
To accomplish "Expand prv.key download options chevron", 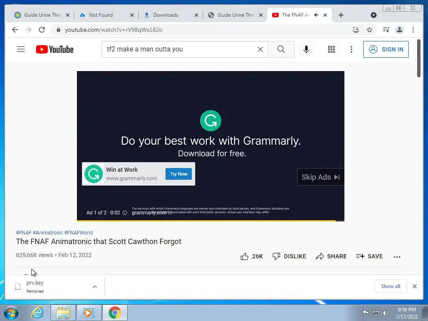I will point(95,287).
